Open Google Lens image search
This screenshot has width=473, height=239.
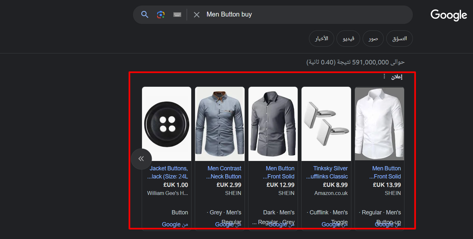[x=161, y=15]
